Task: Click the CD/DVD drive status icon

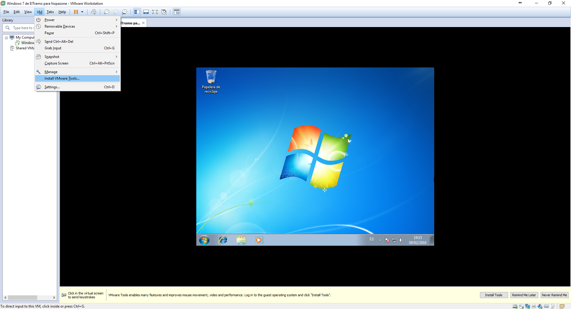Action: 521,306
